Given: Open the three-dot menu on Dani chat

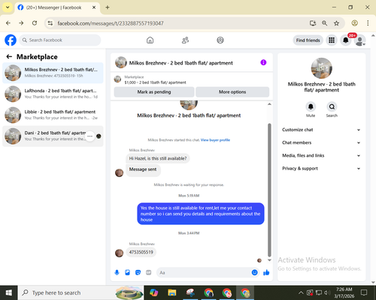Looking at the screenshot, I should pyautogui.click(x=89, y=136).
